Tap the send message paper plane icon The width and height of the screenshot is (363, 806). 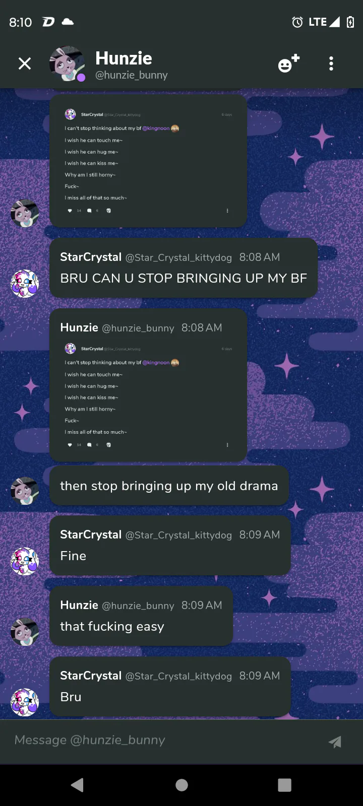point(335,741)
